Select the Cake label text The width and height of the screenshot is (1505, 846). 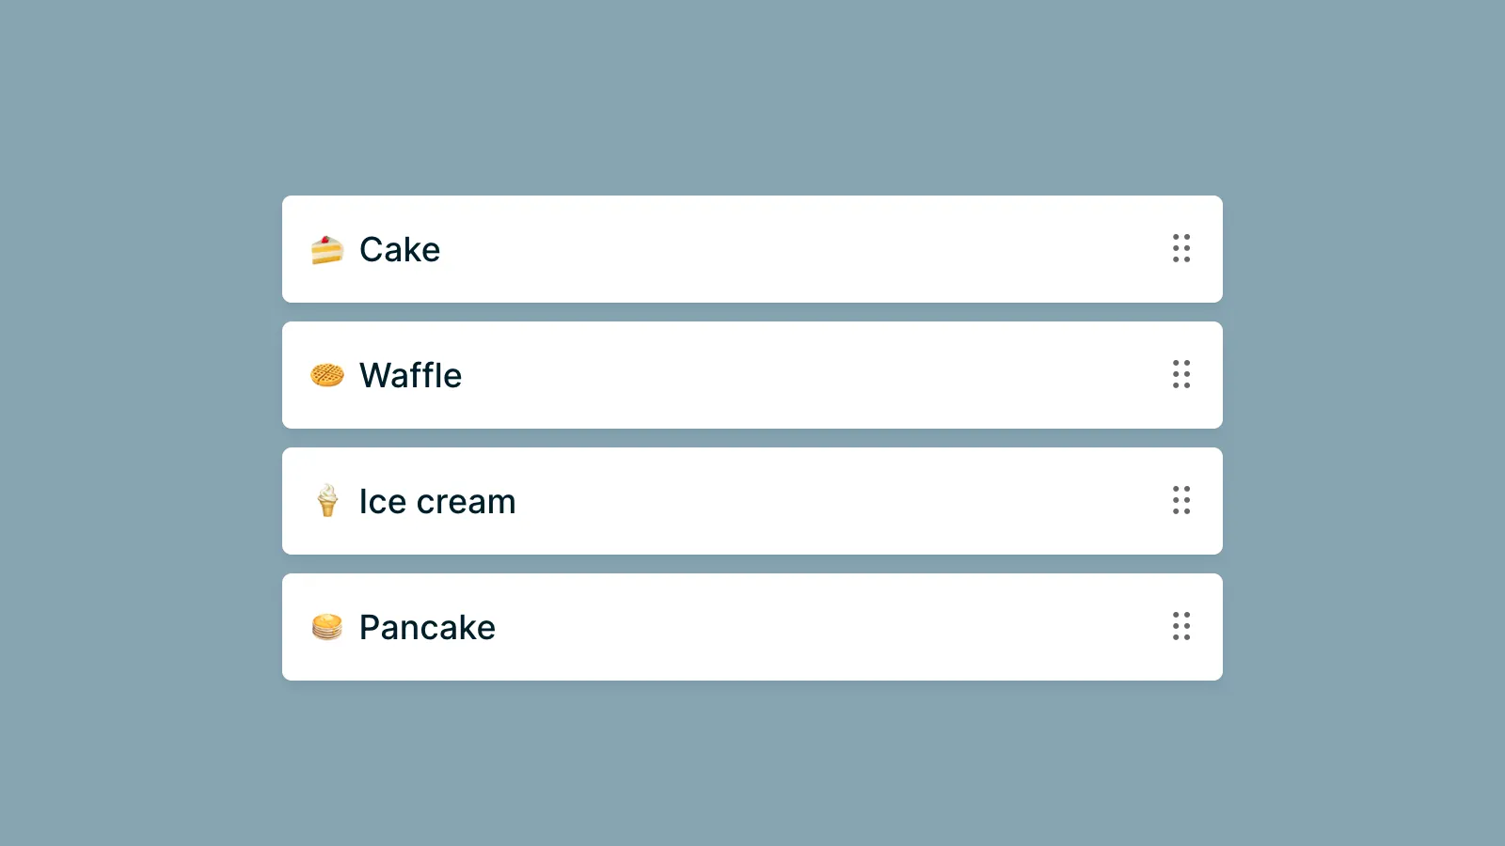point(399,249)
